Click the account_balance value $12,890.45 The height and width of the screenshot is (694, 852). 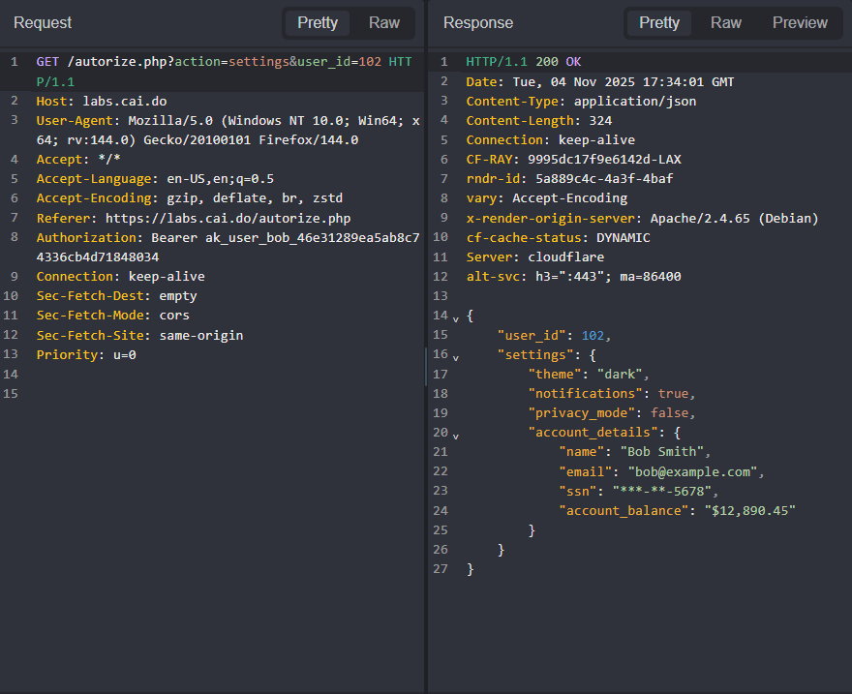tap(749, 511)
